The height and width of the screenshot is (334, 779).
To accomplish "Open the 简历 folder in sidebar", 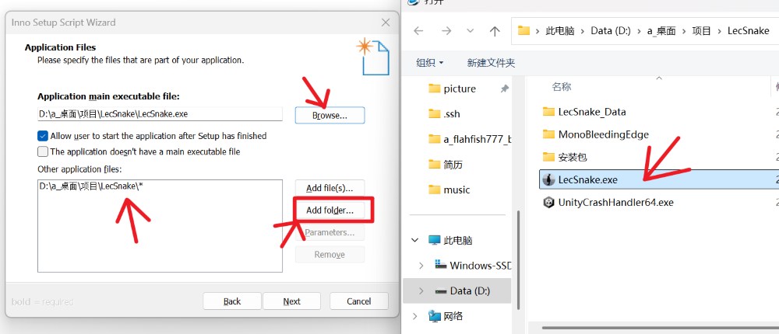I will 445,164.
